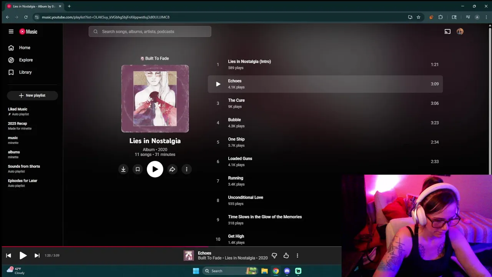The height and width of the screenshot is (277, 492).
Task: Open install app icon in address bar
Action: pos(410,17)
